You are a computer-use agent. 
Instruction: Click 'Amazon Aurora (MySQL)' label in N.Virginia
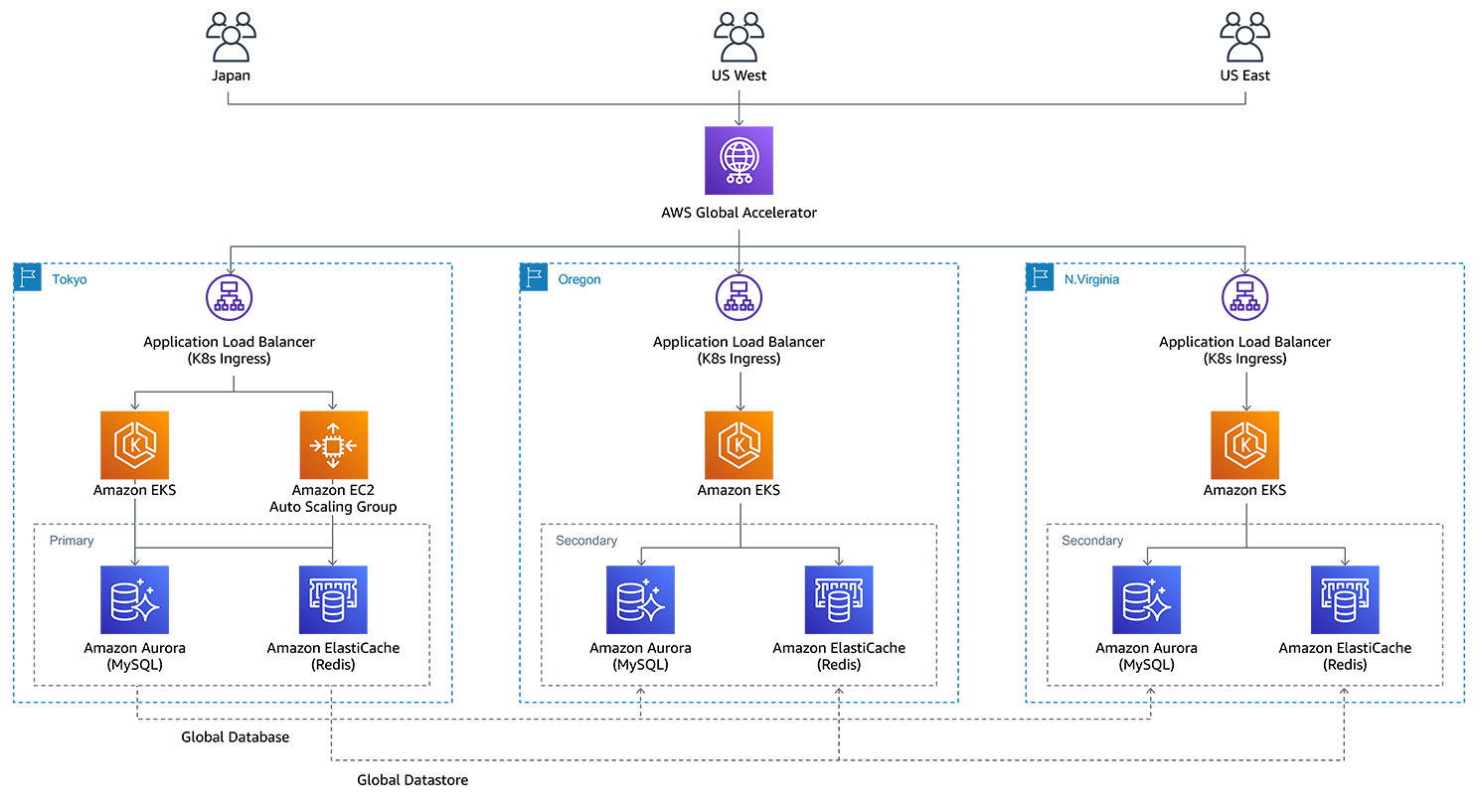click(x=1147, y=656)
